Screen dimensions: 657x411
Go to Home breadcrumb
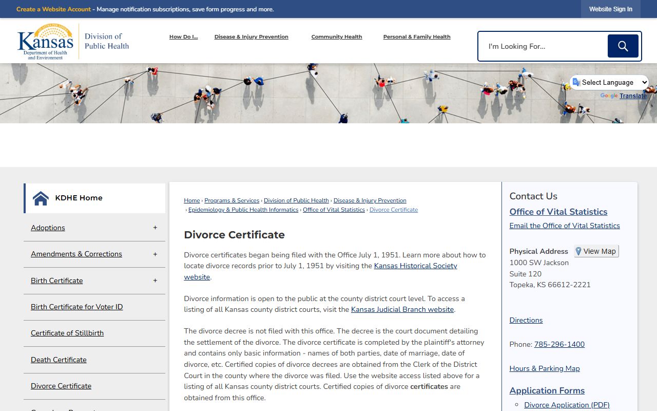point(192,200)
